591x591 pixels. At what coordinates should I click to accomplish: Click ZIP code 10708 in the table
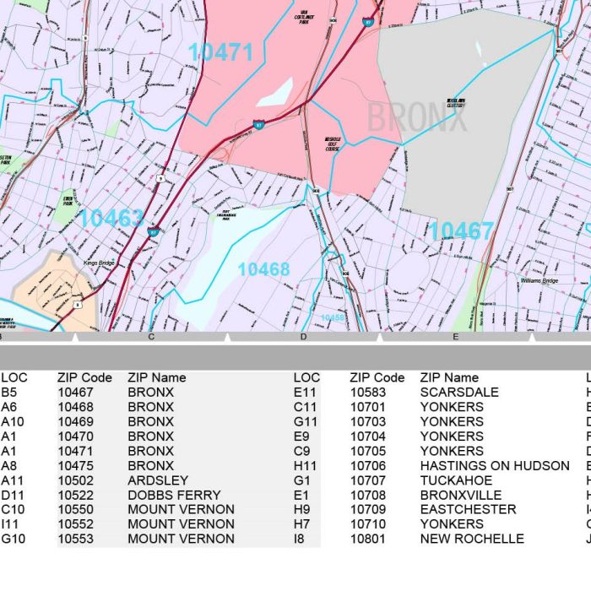click(368, 496)
